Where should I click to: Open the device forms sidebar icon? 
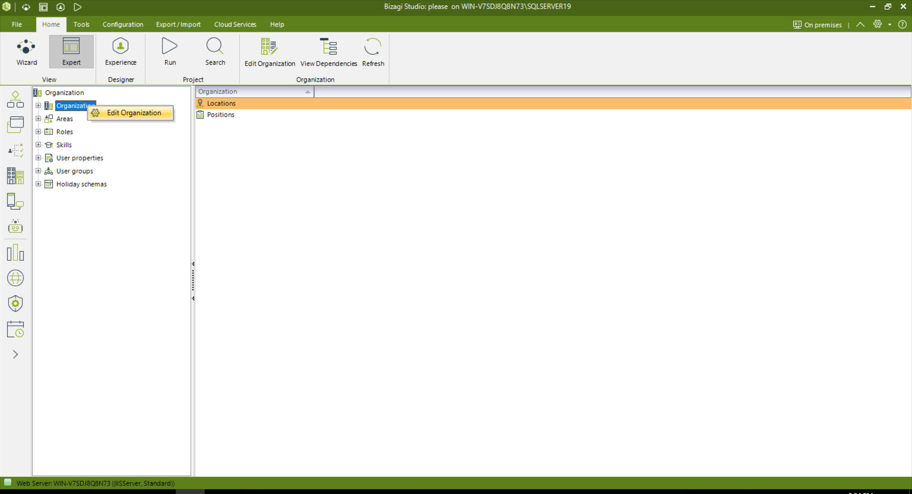[x=15, y=201]
